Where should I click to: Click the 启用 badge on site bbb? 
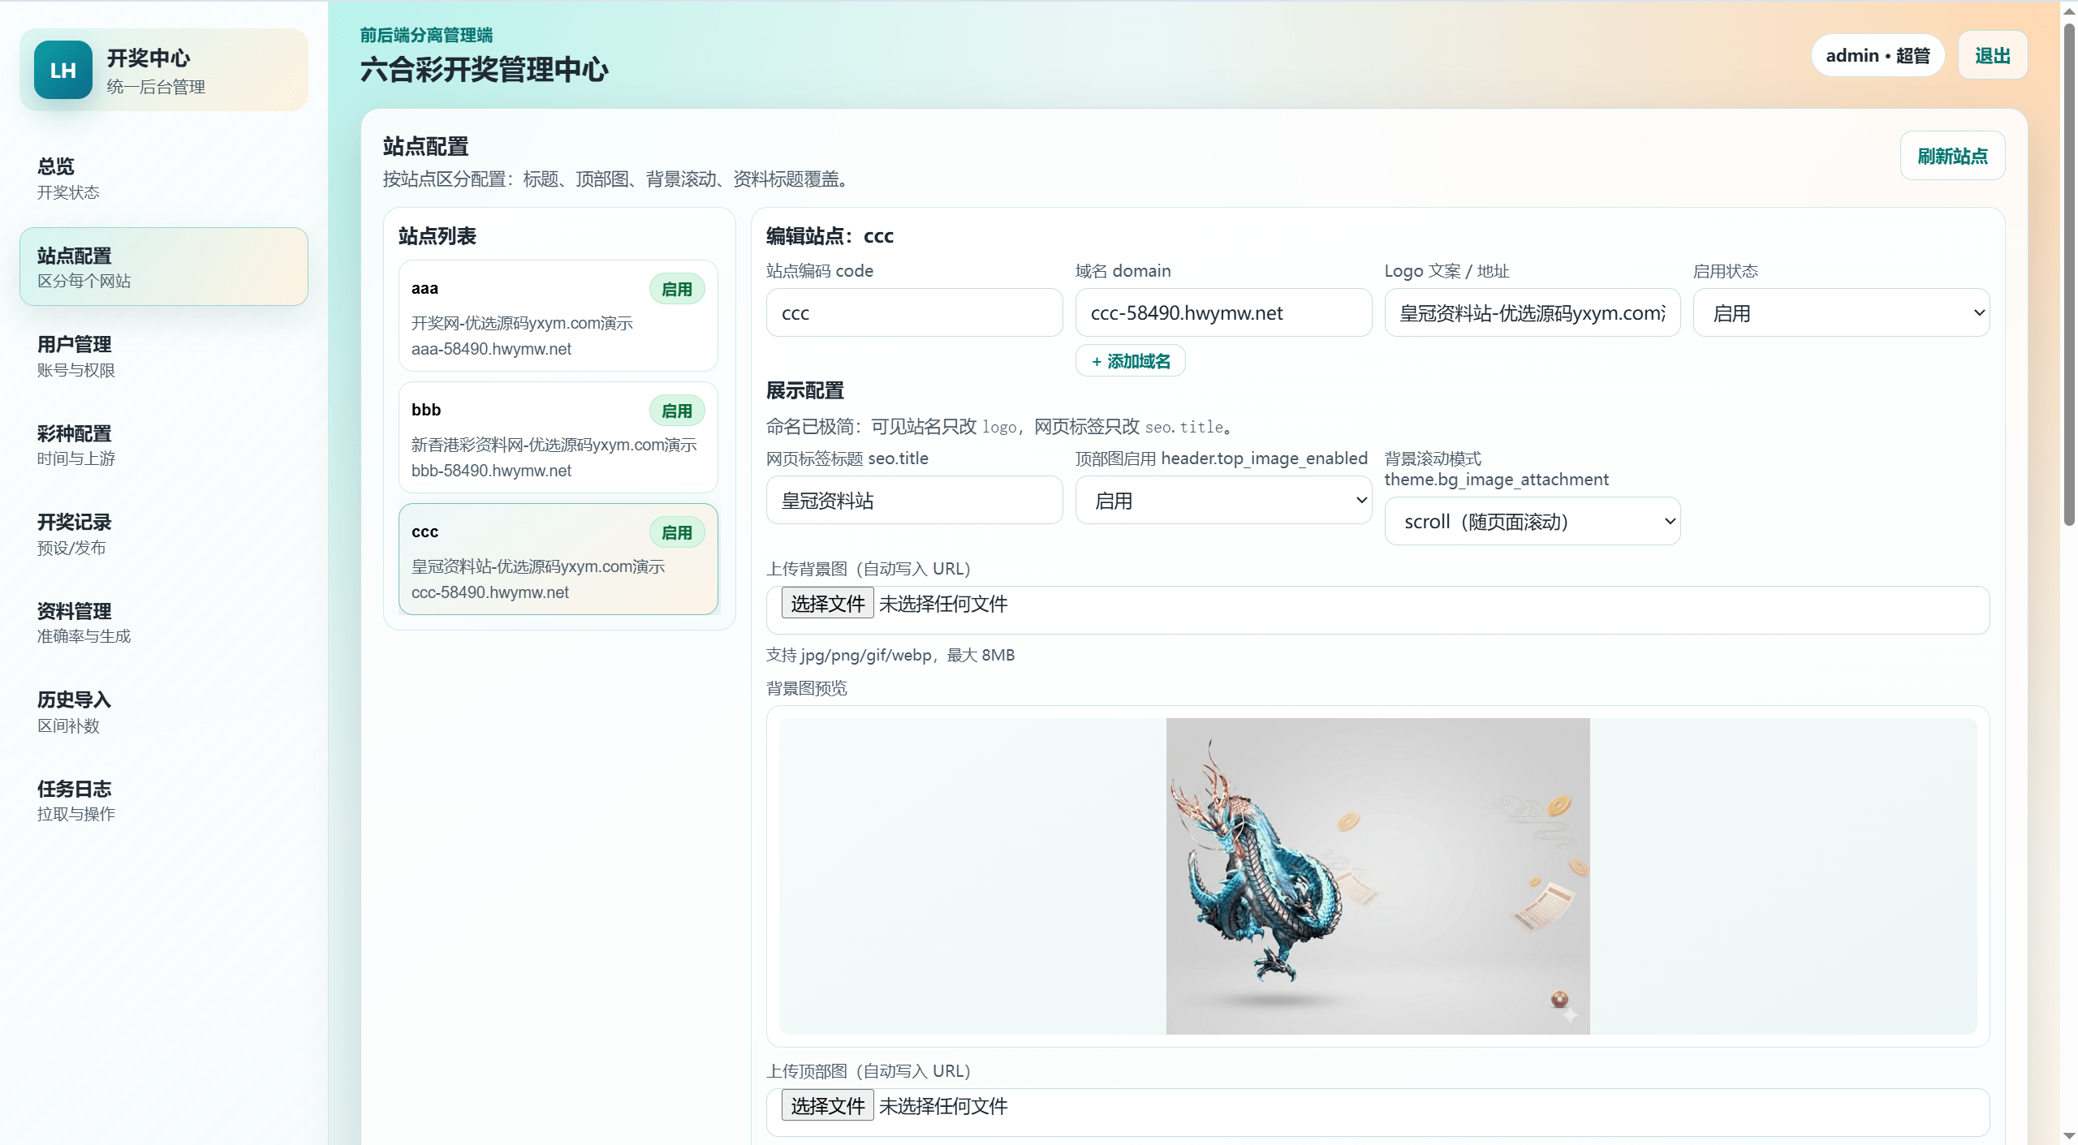(676, 411)
